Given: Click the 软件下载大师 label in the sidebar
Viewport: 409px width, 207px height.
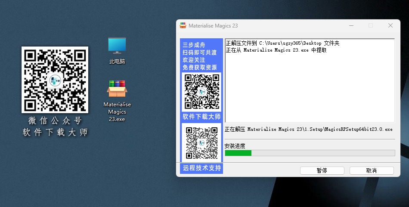Looking at the screenshot, I should click(201, 117).
